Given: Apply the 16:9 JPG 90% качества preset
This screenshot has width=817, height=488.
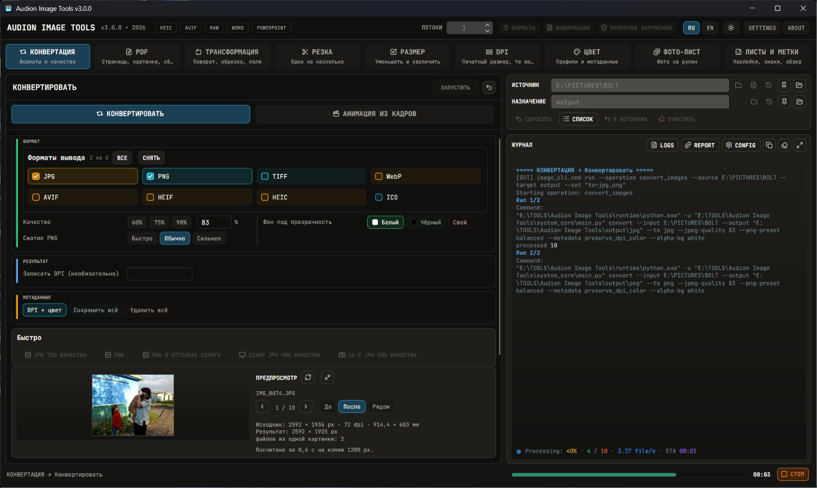Looking at the screenshot, I should tap(377, 355).
